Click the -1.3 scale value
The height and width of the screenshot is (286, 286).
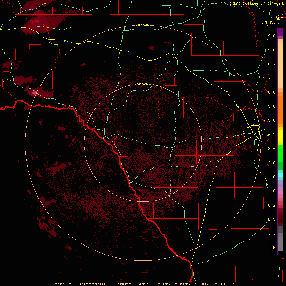point(271,233)
